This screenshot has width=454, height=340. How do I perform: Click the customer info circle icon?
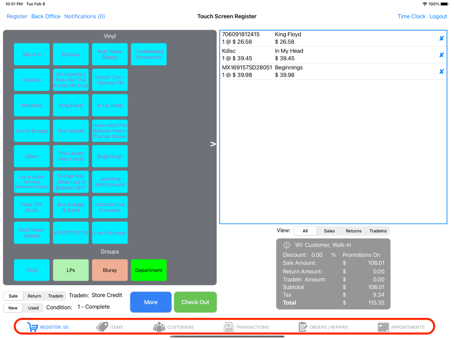tap(286, 245)
